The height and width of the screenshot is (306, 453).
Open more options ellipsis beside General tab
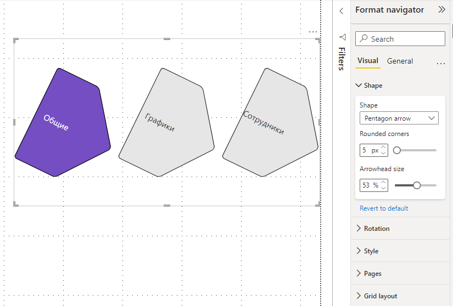point(440,63)
